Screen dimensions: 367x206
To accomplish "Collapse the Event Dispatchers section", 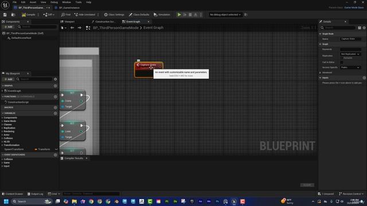I will (x=3, y=155).
